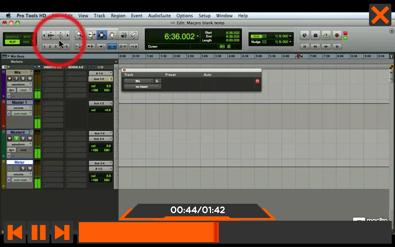Mute the Meter track
The width and height of the screenshot is (395, 247).
pyautogui.click(x=30, y=168)
